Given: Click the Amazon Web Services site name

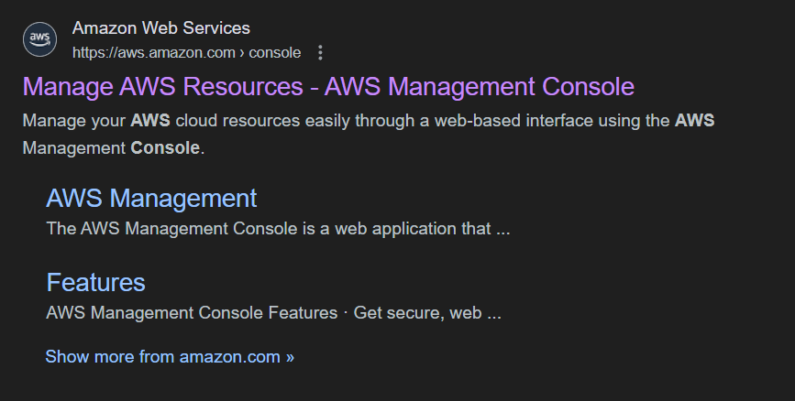Looking at the screenshot, I should tap(161, 28).
